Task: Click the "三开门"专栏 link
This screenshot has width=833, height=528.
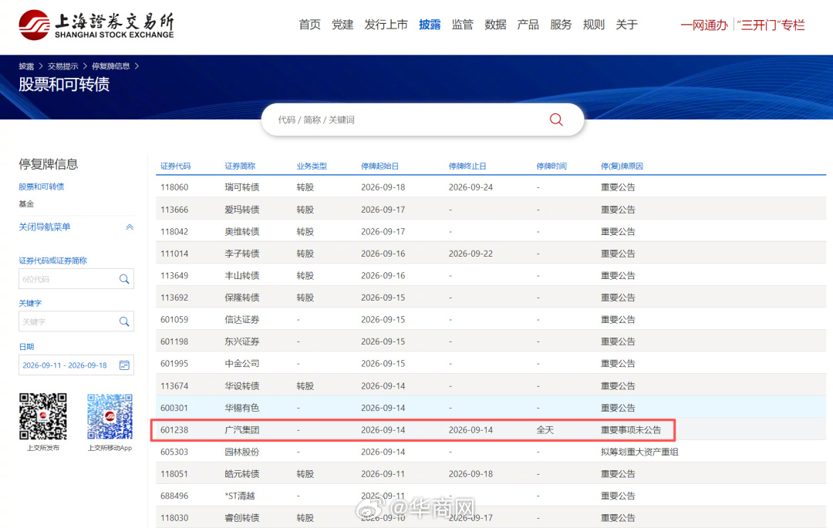Action: point(771,25)
